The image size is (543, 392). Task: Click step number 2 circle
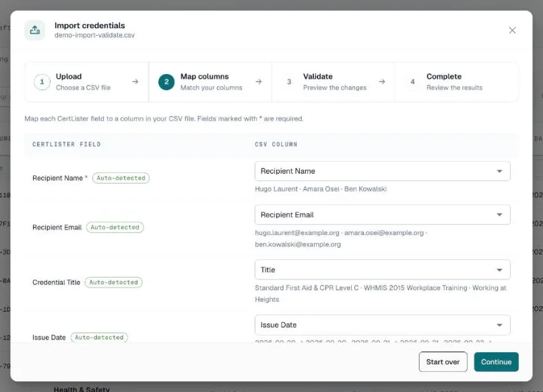tap(166, 81)
